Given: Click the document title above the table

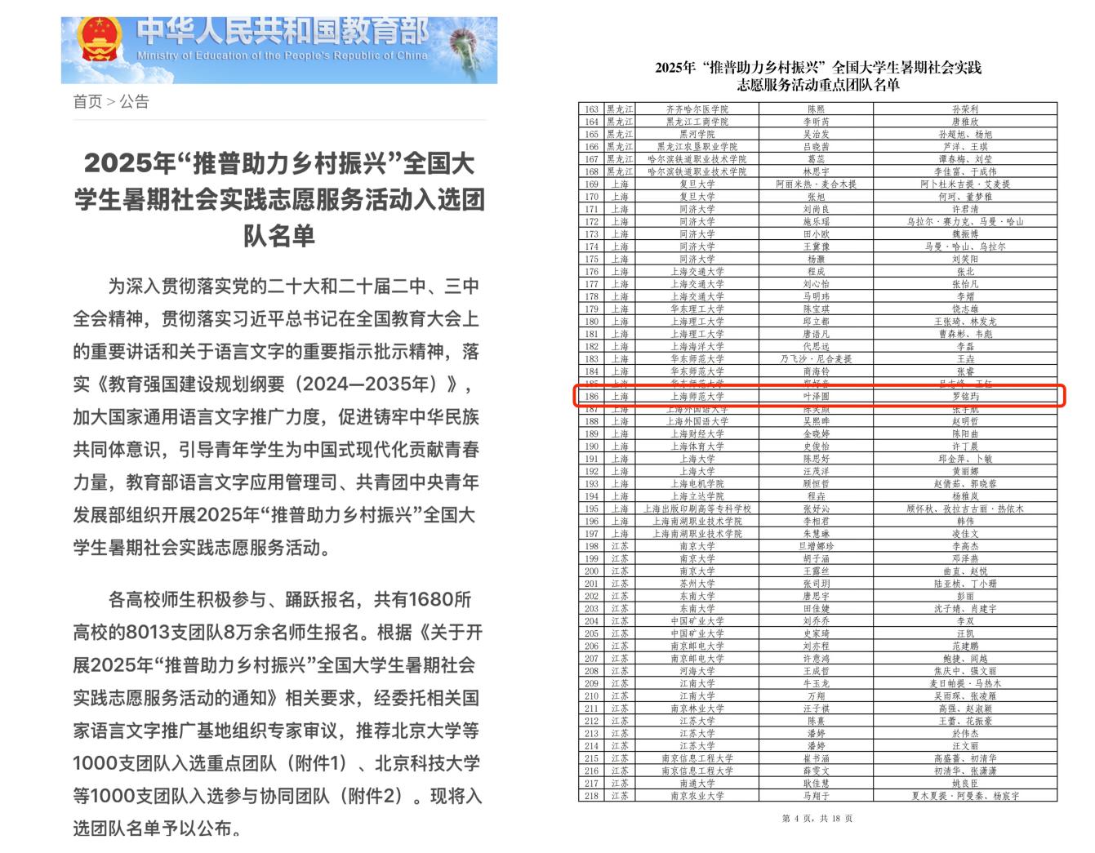Looking at the screenshot, I should click(x=817, y=76).
